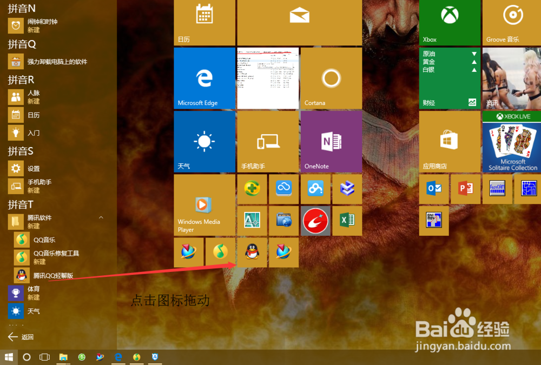Click the Task View taskbar button
The width and height of the screenshot is (541, 365).
[44, 357]
